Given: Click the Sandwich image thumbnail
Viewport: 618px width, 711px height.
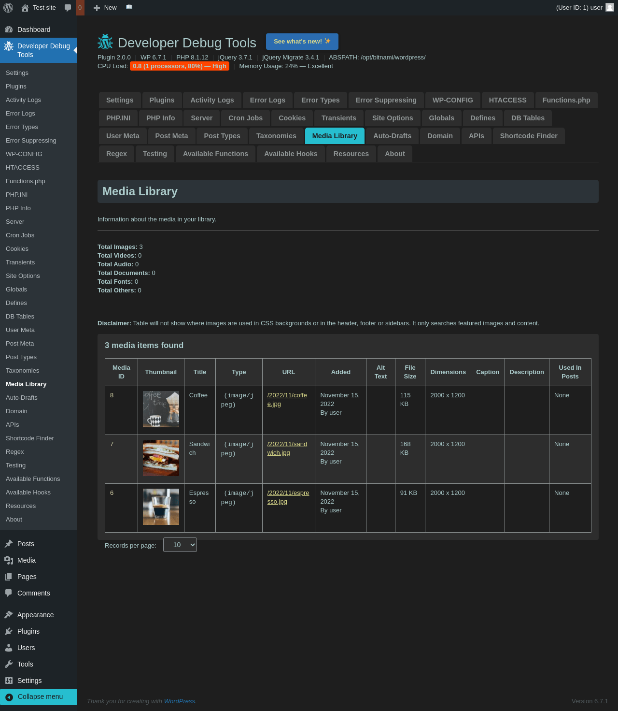Looking at the screenshot, I should coord(161,458).
